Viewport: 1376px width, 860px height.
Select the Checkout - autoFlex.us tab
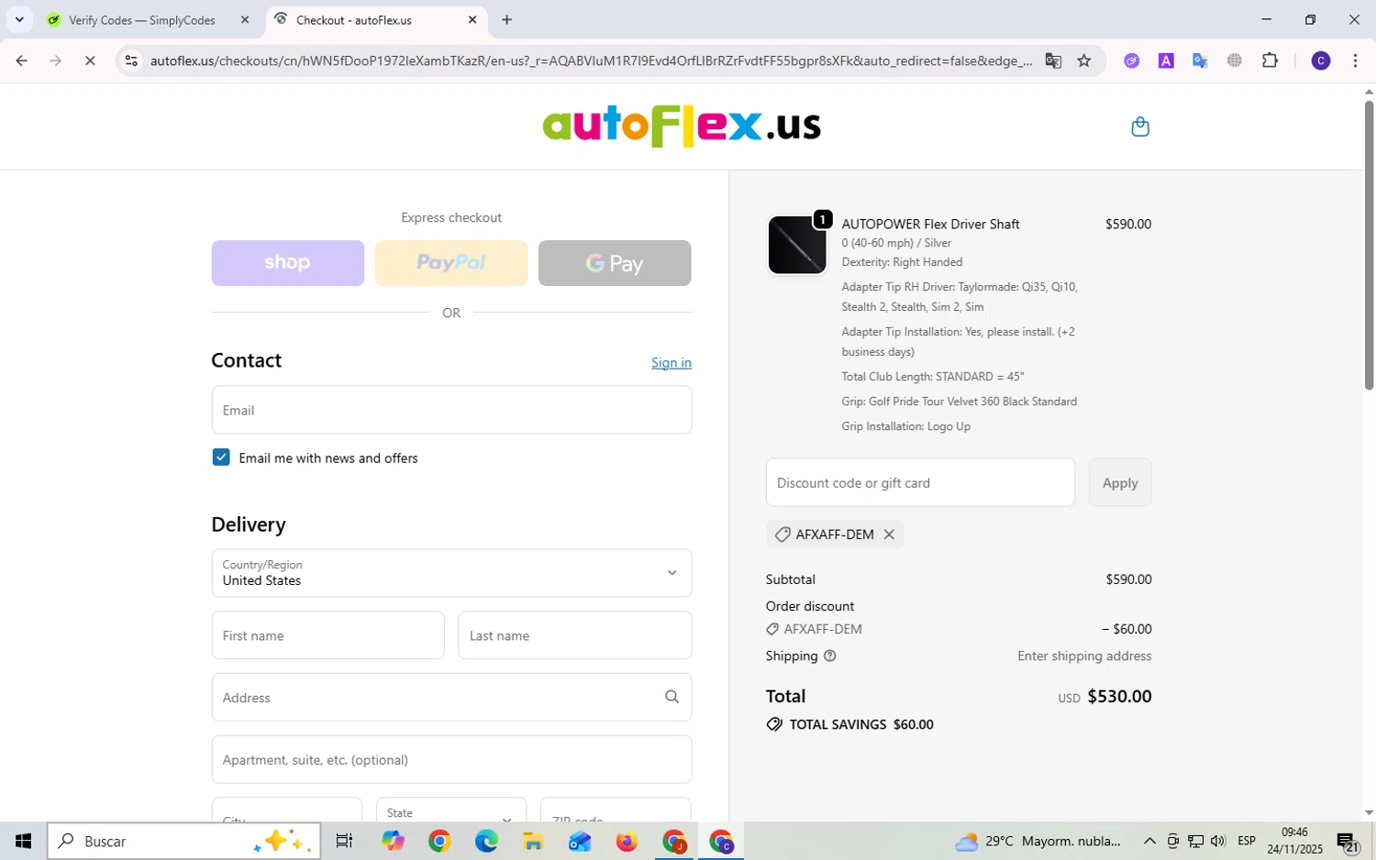click(354, 19)
